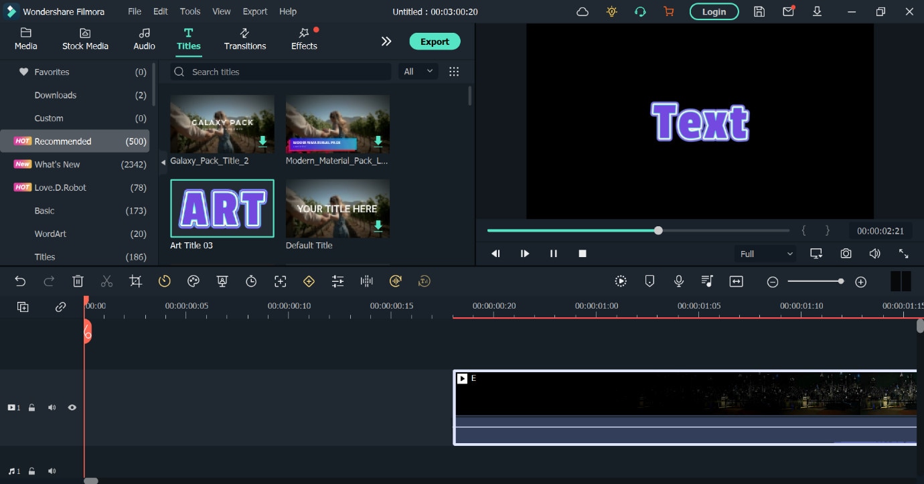Viewport: 924px width, 484px height.
Task: Switch to the Transitions tab
Action: (x=245, y=39)
